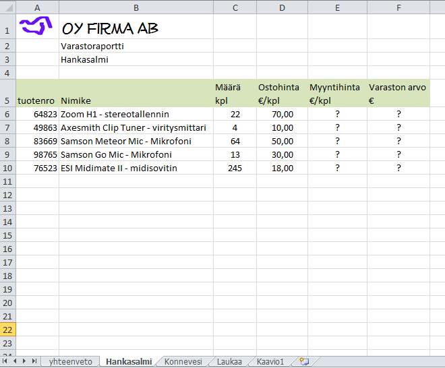Go to first sheet with navigation arrow
Screen dimensions: 445x368
tap(5, 361)
